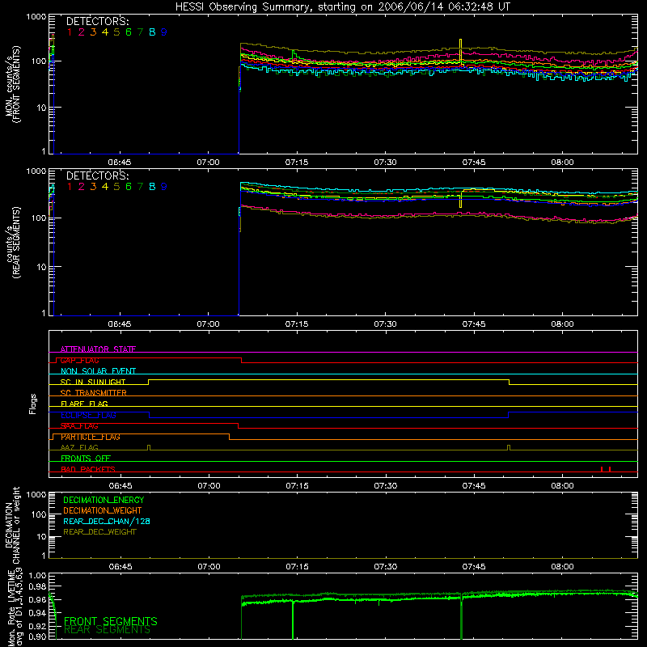Viewport: 647px width, 647px height.
Task: Click DETECTORS: heading in rear segments plot
Action: pyautogui.click(x=98, y=175)
